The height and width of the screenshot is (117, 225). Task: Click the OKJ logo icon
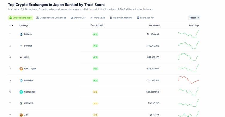click(21, 57)
